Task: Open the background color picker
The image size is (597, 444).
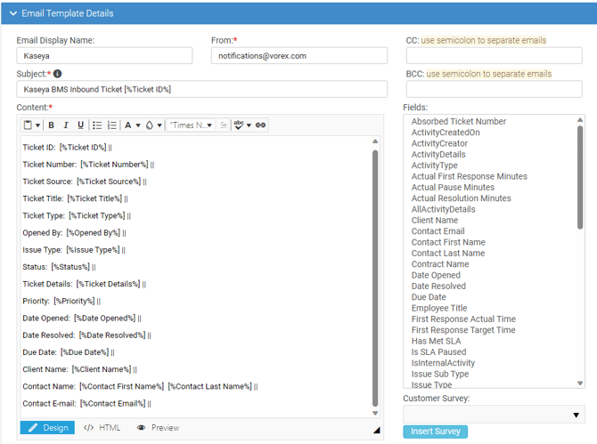Action: pyautogui.click(x=153, y=125)
